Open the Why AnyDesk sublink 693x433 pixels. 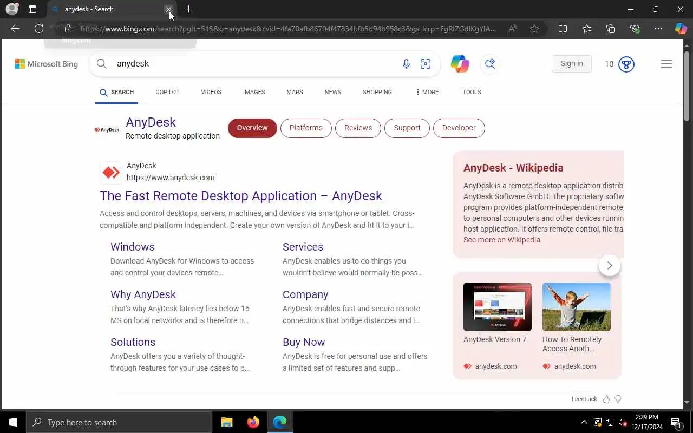coord(143,294)
